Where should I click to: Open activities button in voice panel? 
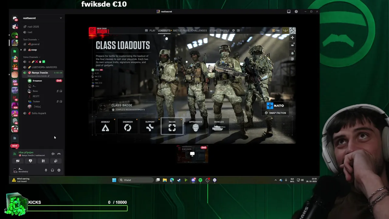(43, 161)
